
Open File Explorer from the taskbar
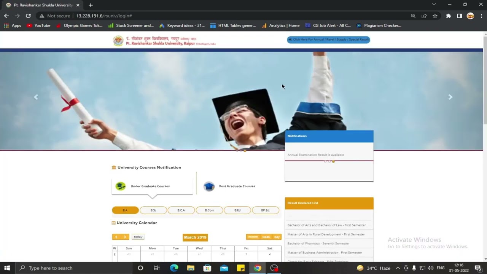191,268
